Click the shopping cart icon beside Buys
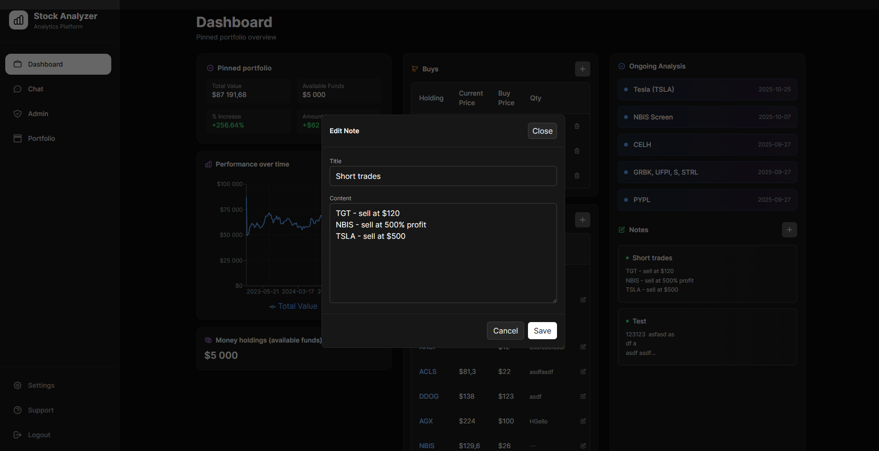879x451 pixels. (x=414, y=69)
